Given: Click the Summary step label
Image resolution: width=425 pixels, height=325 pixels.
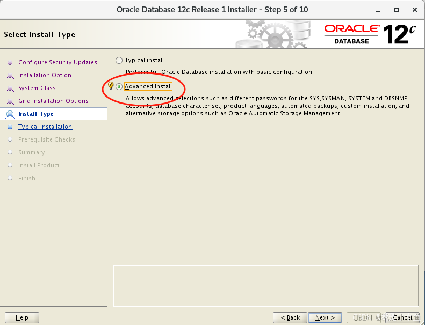Looking at the screenshot, I should tap(32, 152).
